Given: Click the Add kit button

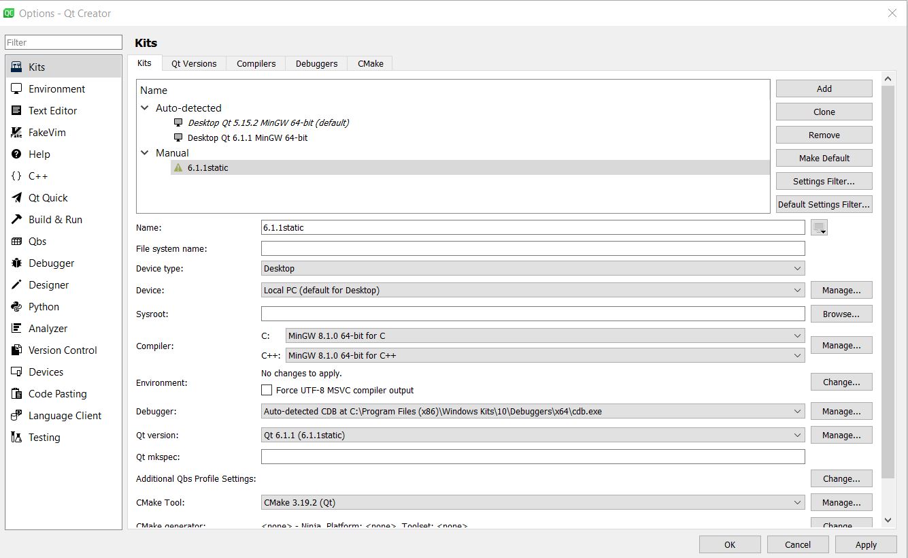Looking at the screenshot, I should tap(824, 88).
